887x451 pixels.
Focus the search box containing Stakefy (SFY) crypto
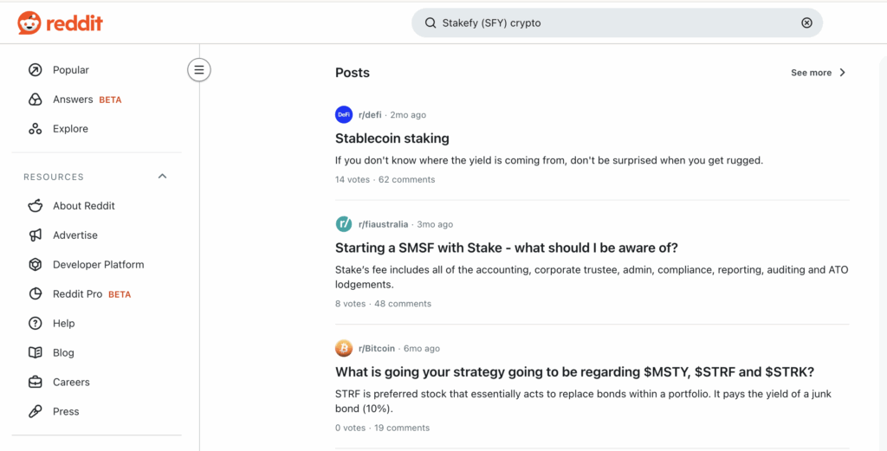click(606, 23)
